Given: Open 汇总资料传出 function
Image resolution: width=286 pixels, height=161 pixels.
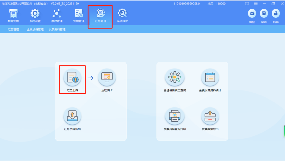Looking at the screenshot, I should coord(72,119).
